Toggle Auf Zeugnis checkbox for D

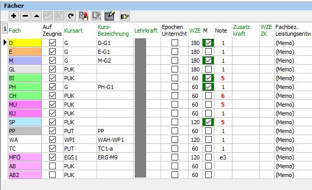coord(52,42)
